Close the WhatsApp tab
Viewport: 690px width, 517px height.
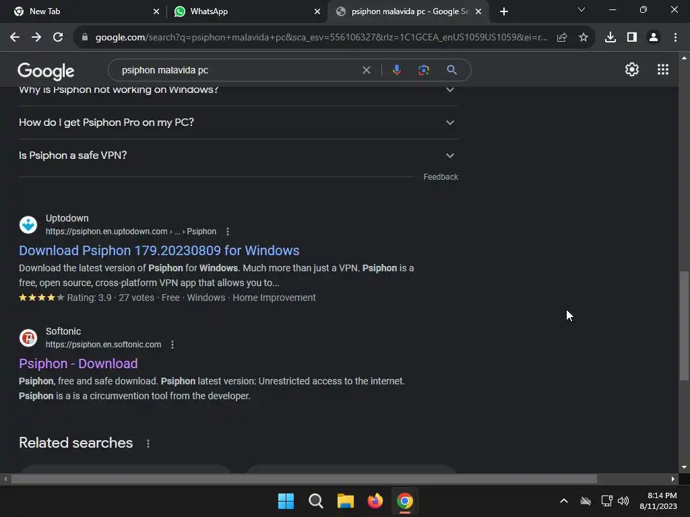(317, 12)
